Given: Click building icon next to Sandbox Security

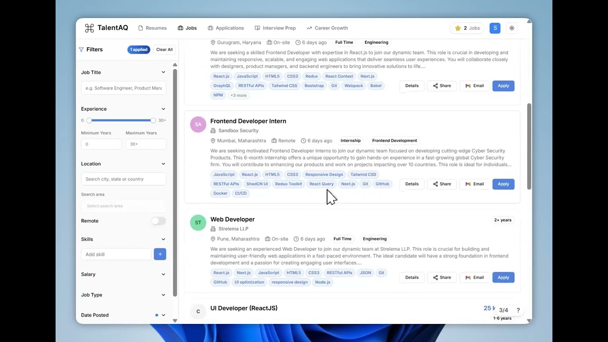Looking at the screenshot, I should (213, 131).
